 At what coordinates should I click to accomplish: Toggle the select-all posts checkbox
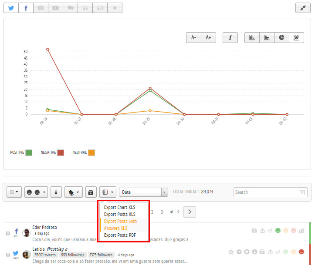coord(14,192)
